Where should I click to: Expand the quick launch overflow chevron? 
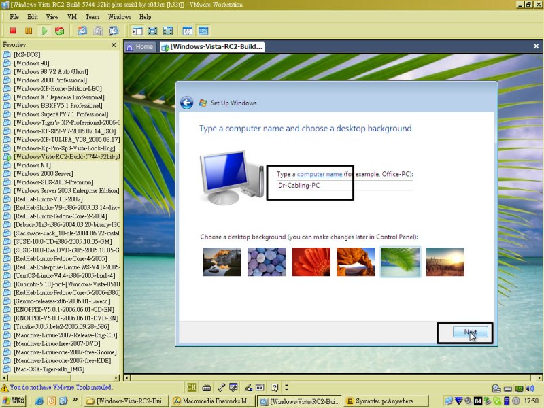(75, 400)
